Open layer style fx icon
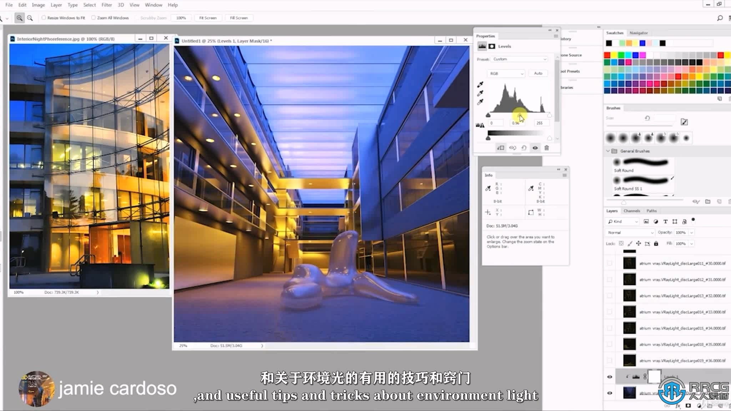 [x=678, y=406]
